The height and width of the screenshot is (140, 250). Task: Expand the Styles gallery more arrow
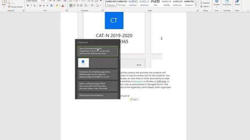coord(196,6)
